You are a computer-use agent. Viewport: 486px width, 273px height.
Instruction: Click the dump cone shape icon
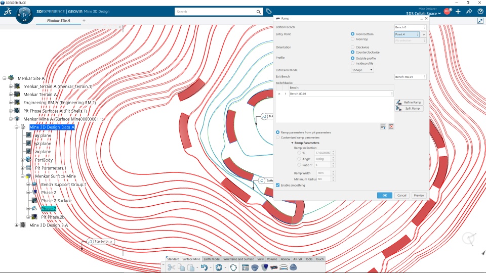pos(293,267)
